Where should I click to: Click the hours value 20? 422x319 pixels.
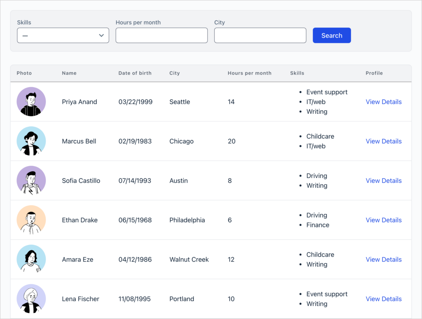pyautogui.click(x=232, y=141)
